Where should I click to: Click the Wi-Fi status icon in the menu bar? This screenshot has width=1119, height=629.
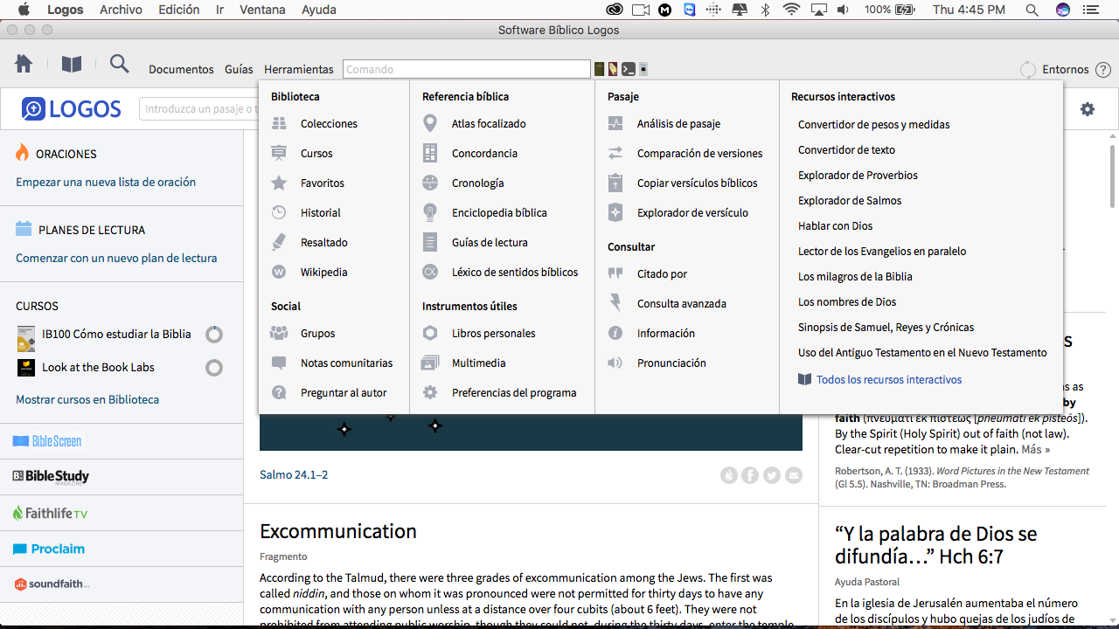pyautogui.click(x=792, y=10)
